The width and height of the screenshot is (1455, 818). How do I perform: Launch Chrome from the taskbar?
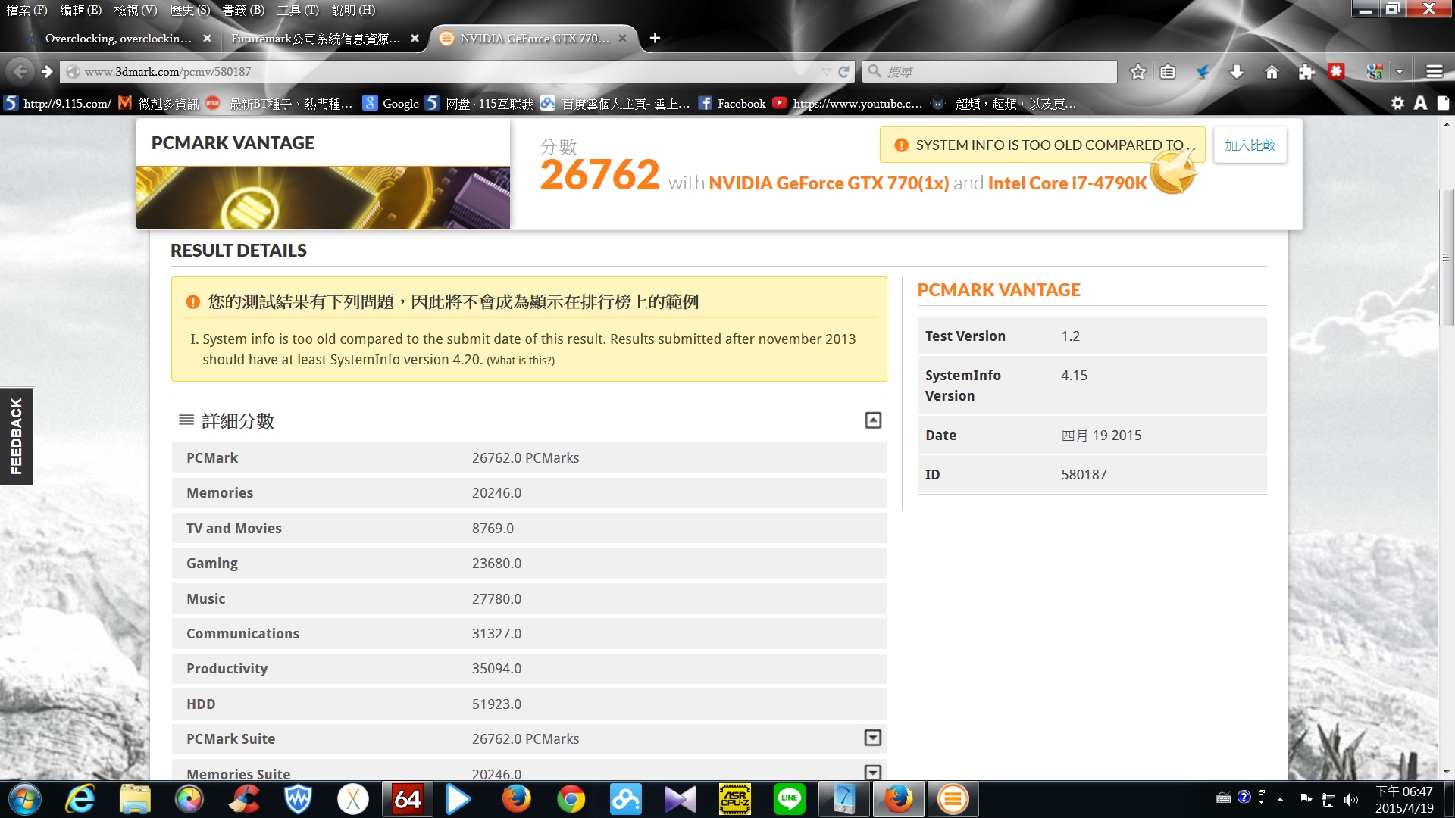[x=571, y=799]
